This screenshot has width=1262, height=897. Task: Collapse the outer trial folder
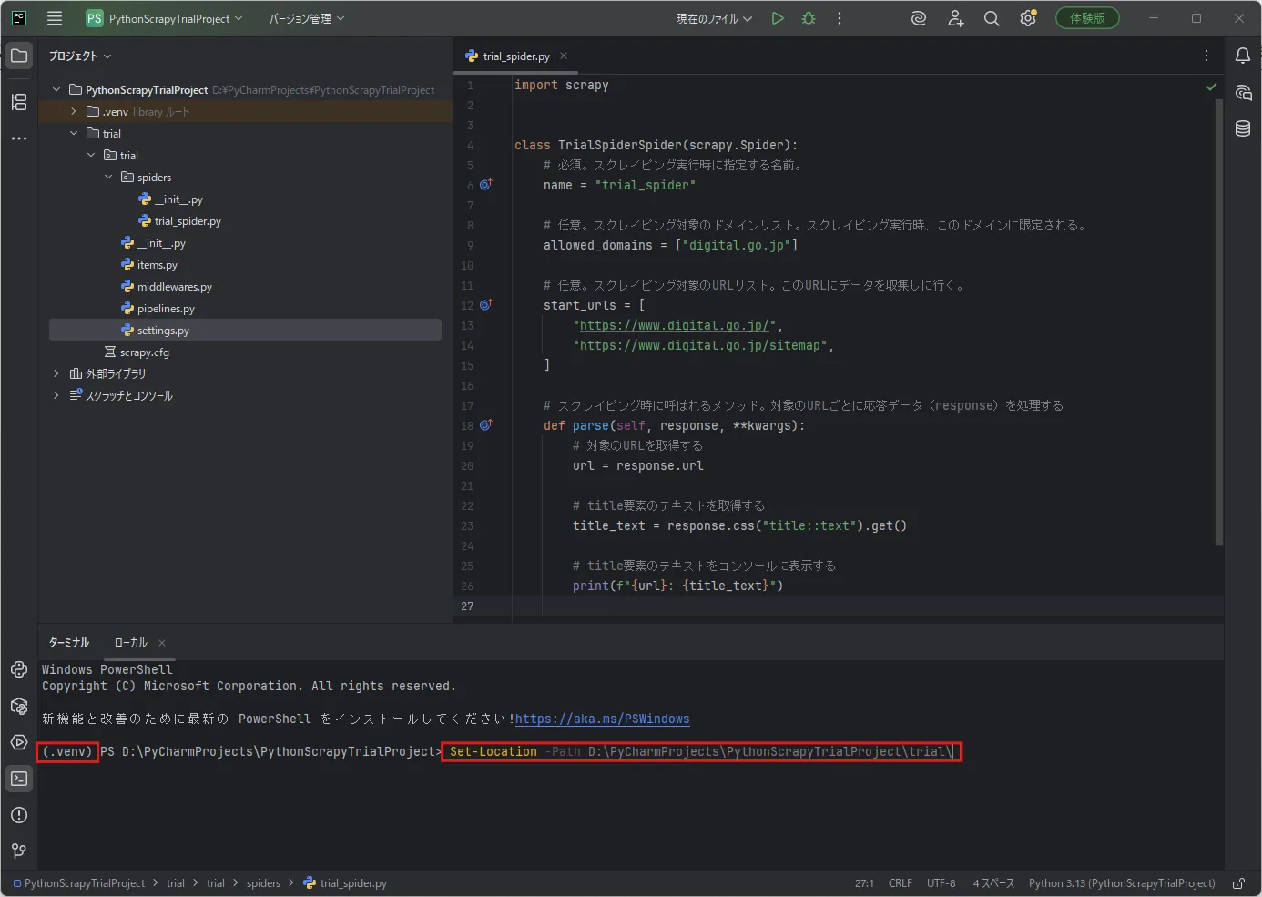(x=74, y=133)
